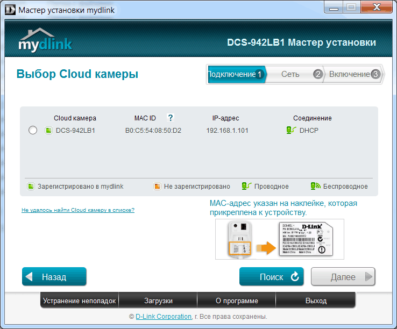Click the 'Выход' menu item

pos(316,301)
